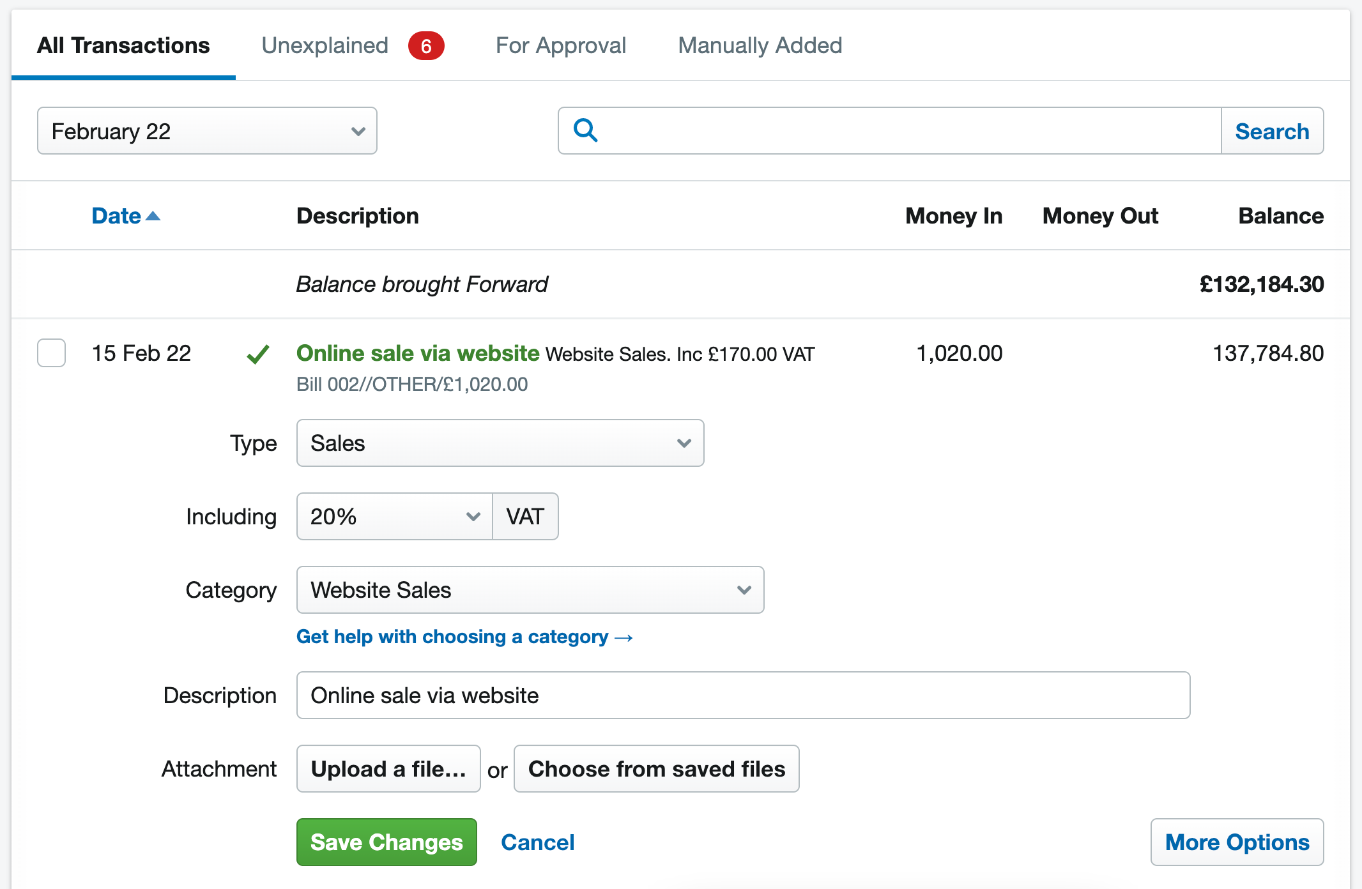Click the Balance column header

(1281, 216)
